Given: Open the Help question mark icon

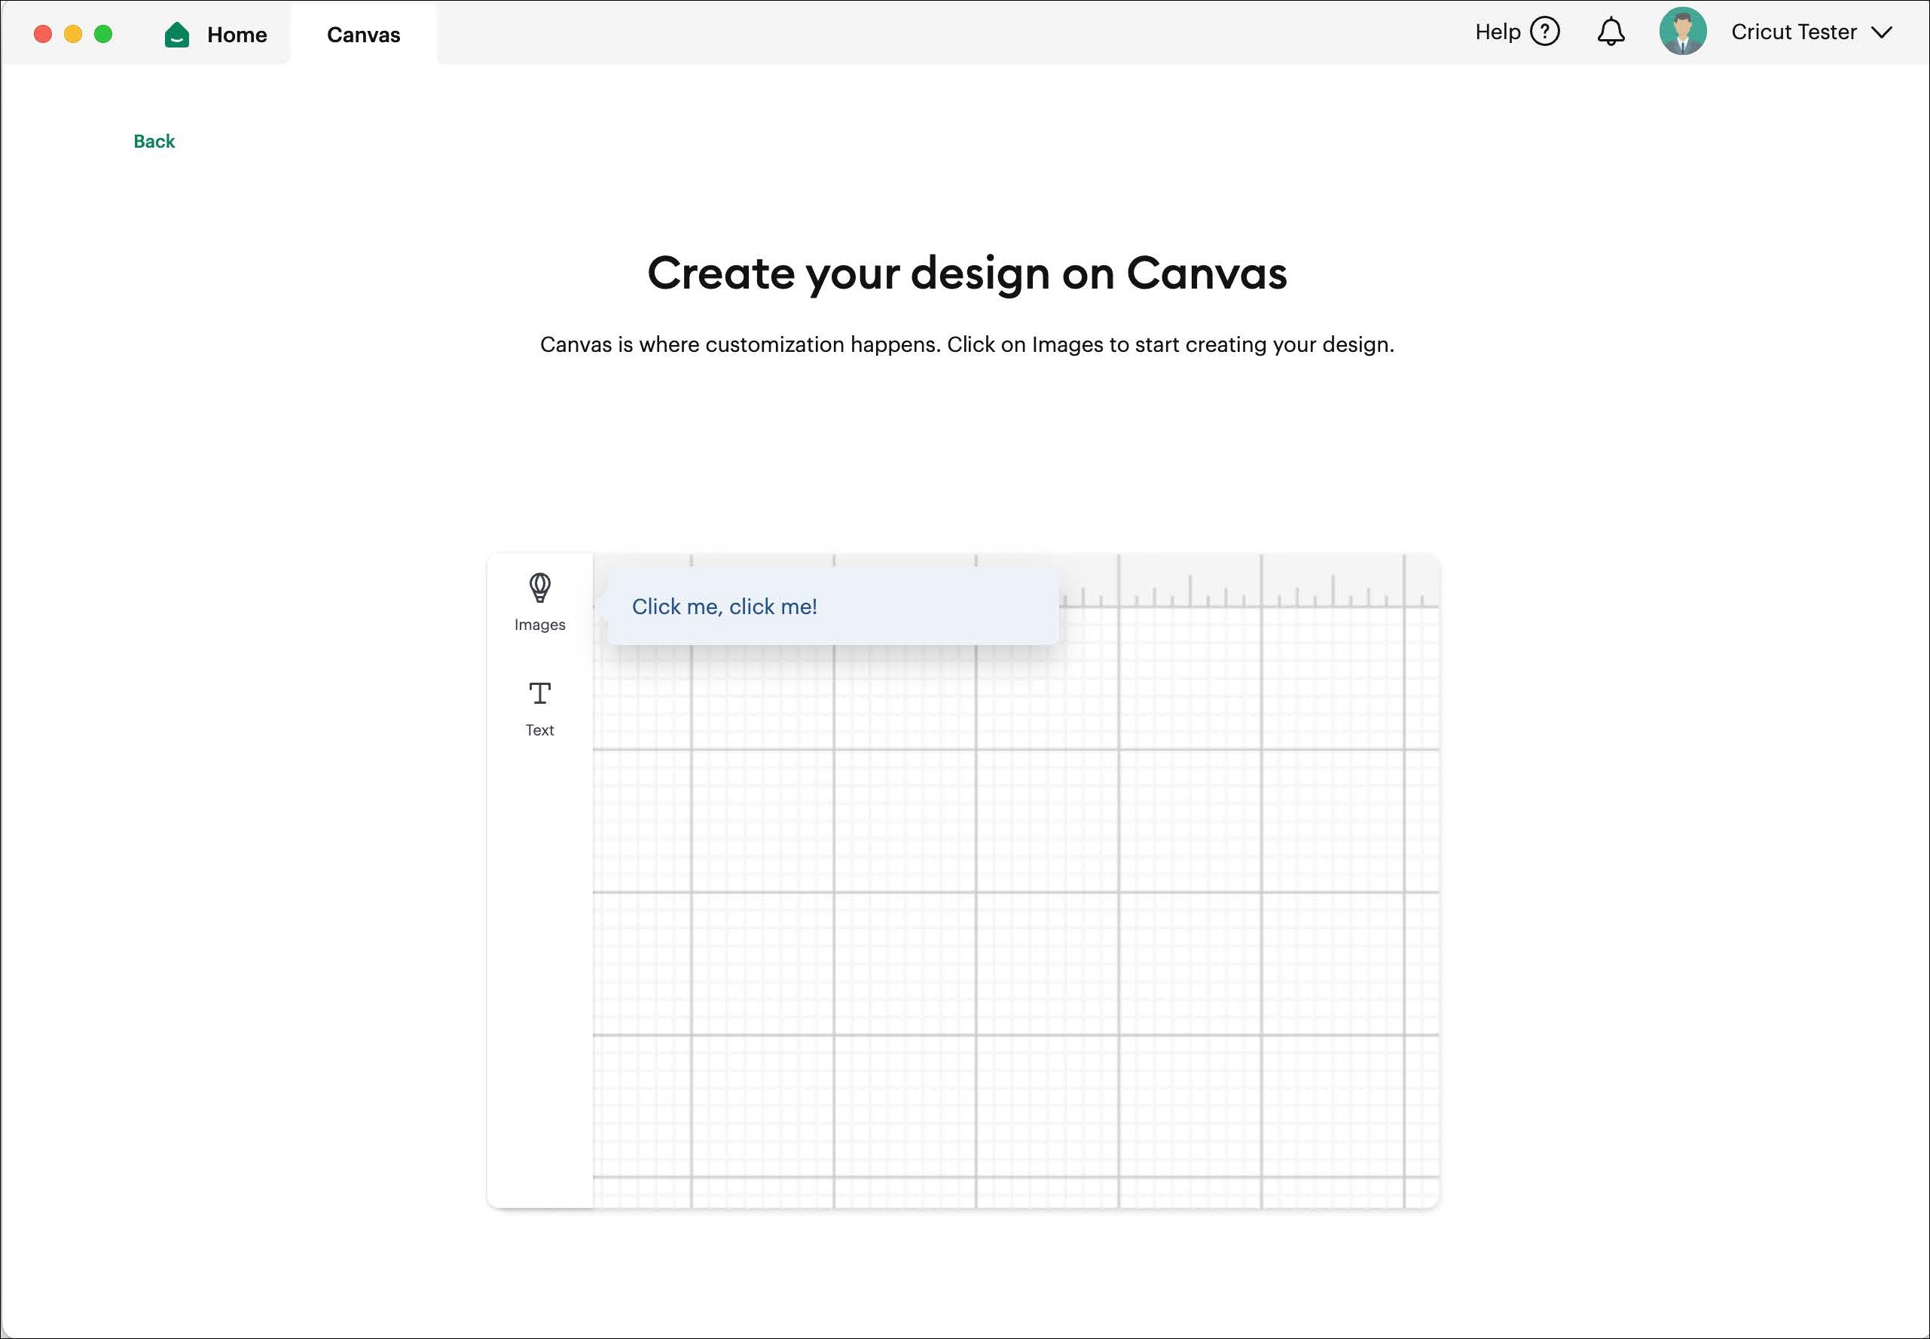Looking at the screenshot, I should coord(1544,32).
